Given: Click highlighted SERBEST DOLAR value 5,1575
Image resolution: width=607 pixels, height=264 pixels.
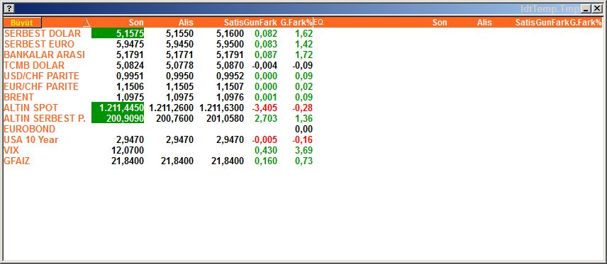Looking at the screenshot, I should pyautogui.click(x=118, y=34).
